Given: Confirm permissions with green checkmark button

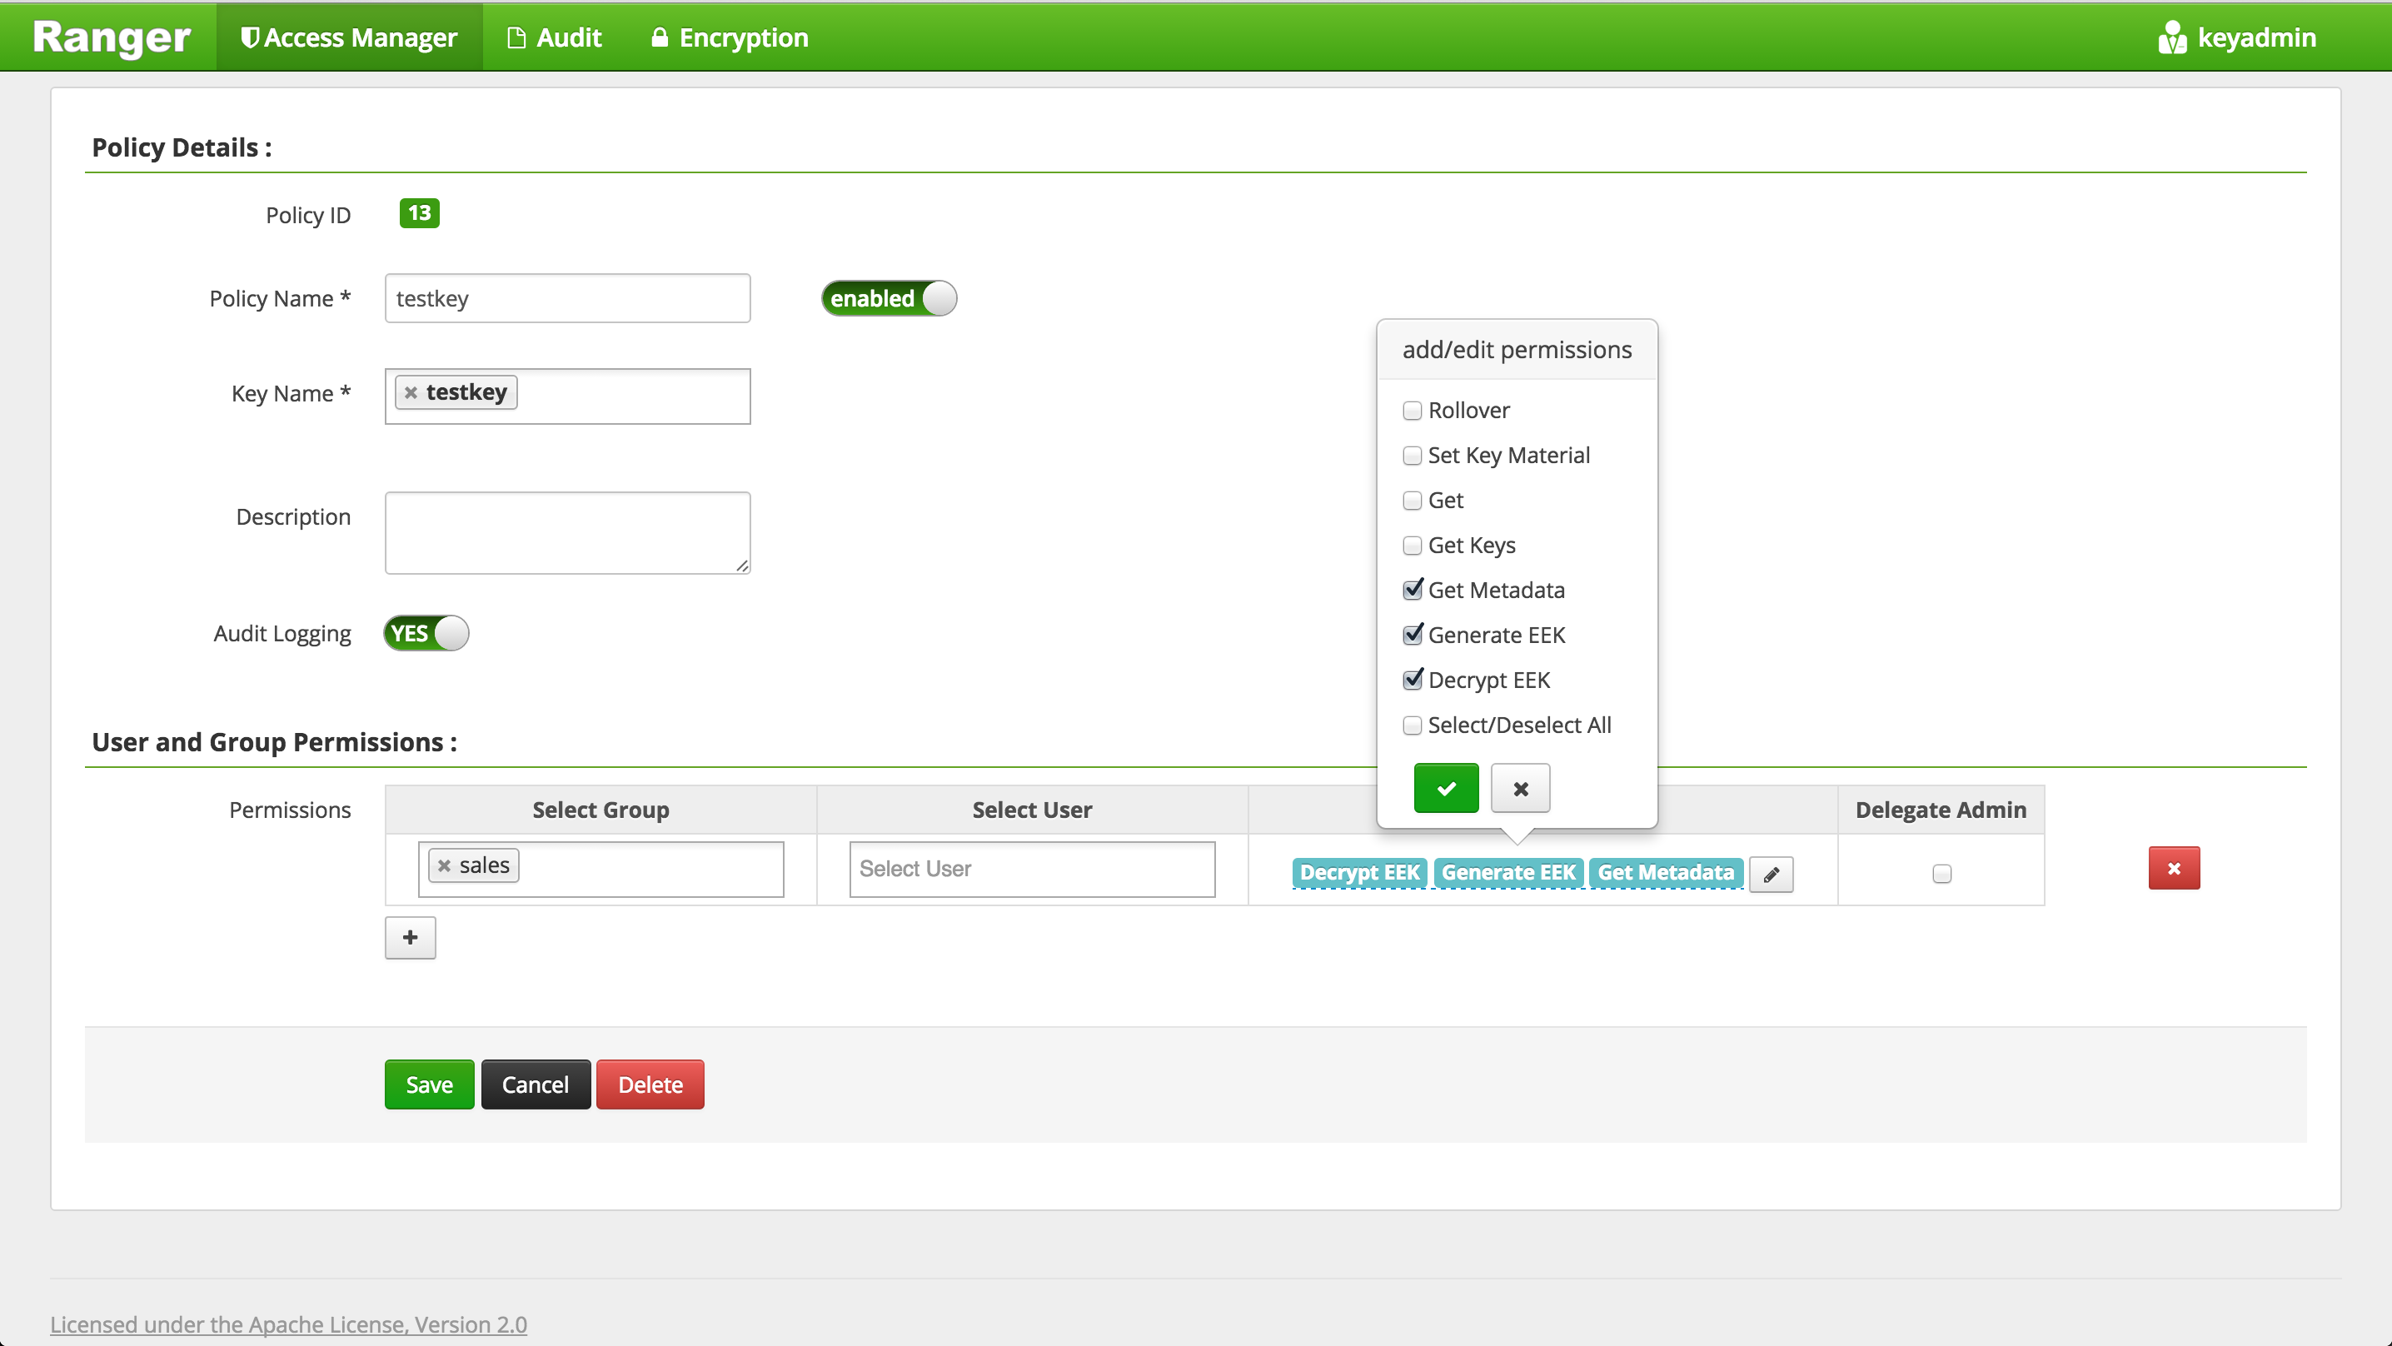Looking at the screenshot, I should [x=1446, y=788].
